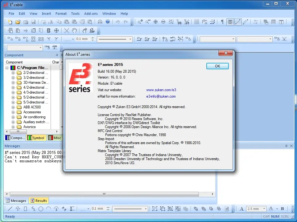Open the 2.5 mm text size dropdown
The height and width of the screenshot is (222, 297).
tap(264, 209)
